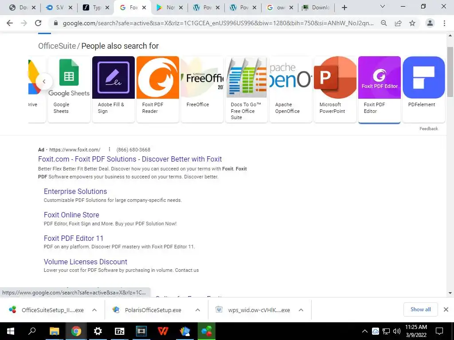Select Docs To Go Free Office Suite card
This screenshot has width=454, height=340.
pos(247,89)
